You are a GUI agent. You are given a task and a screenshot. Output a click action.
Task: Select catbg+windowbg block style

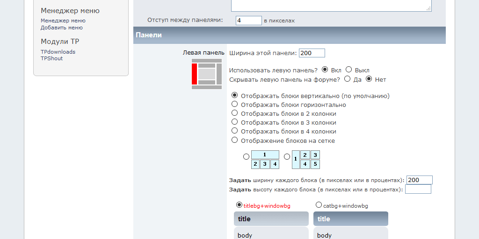(319, 205)
